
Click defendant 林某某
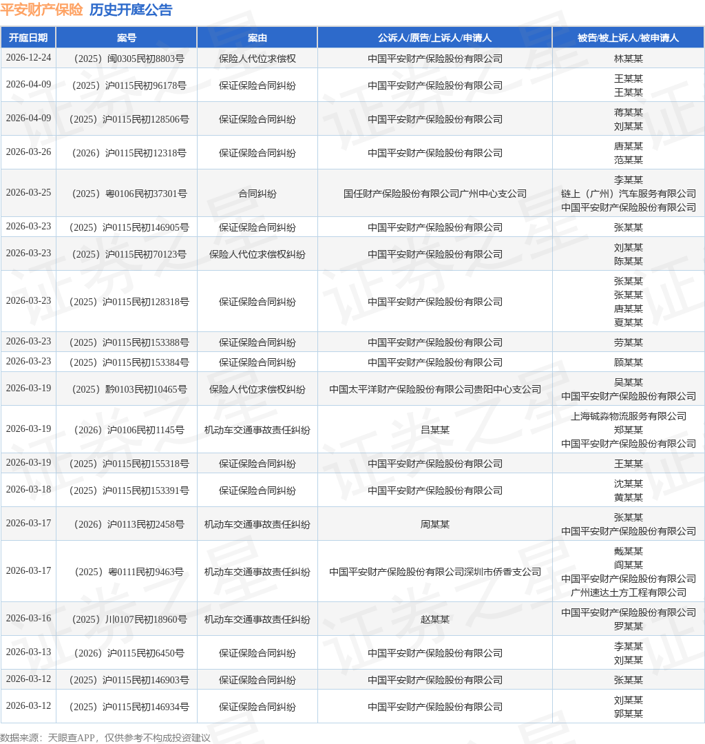(628, 59)
